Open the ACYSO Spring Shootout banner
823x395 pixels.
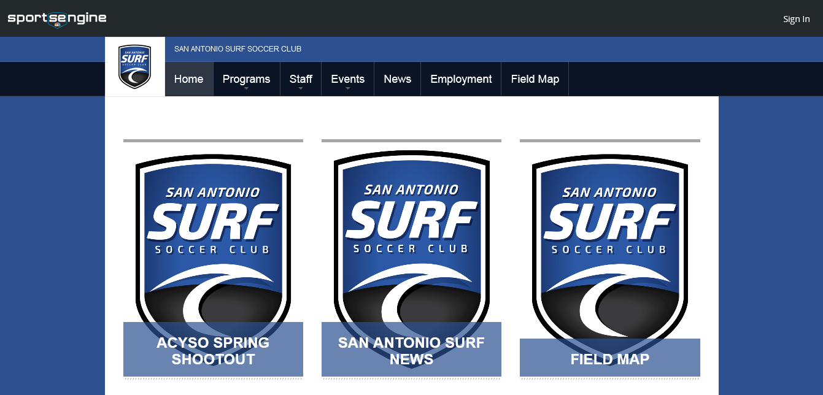pyautogui.click(x=213, y=350)
